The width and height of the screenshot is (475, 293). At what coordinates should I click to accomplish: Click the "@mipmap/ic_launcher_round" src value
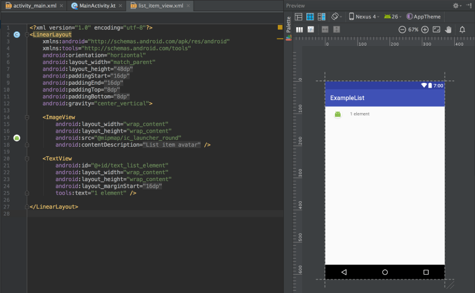tap(138, 138)
